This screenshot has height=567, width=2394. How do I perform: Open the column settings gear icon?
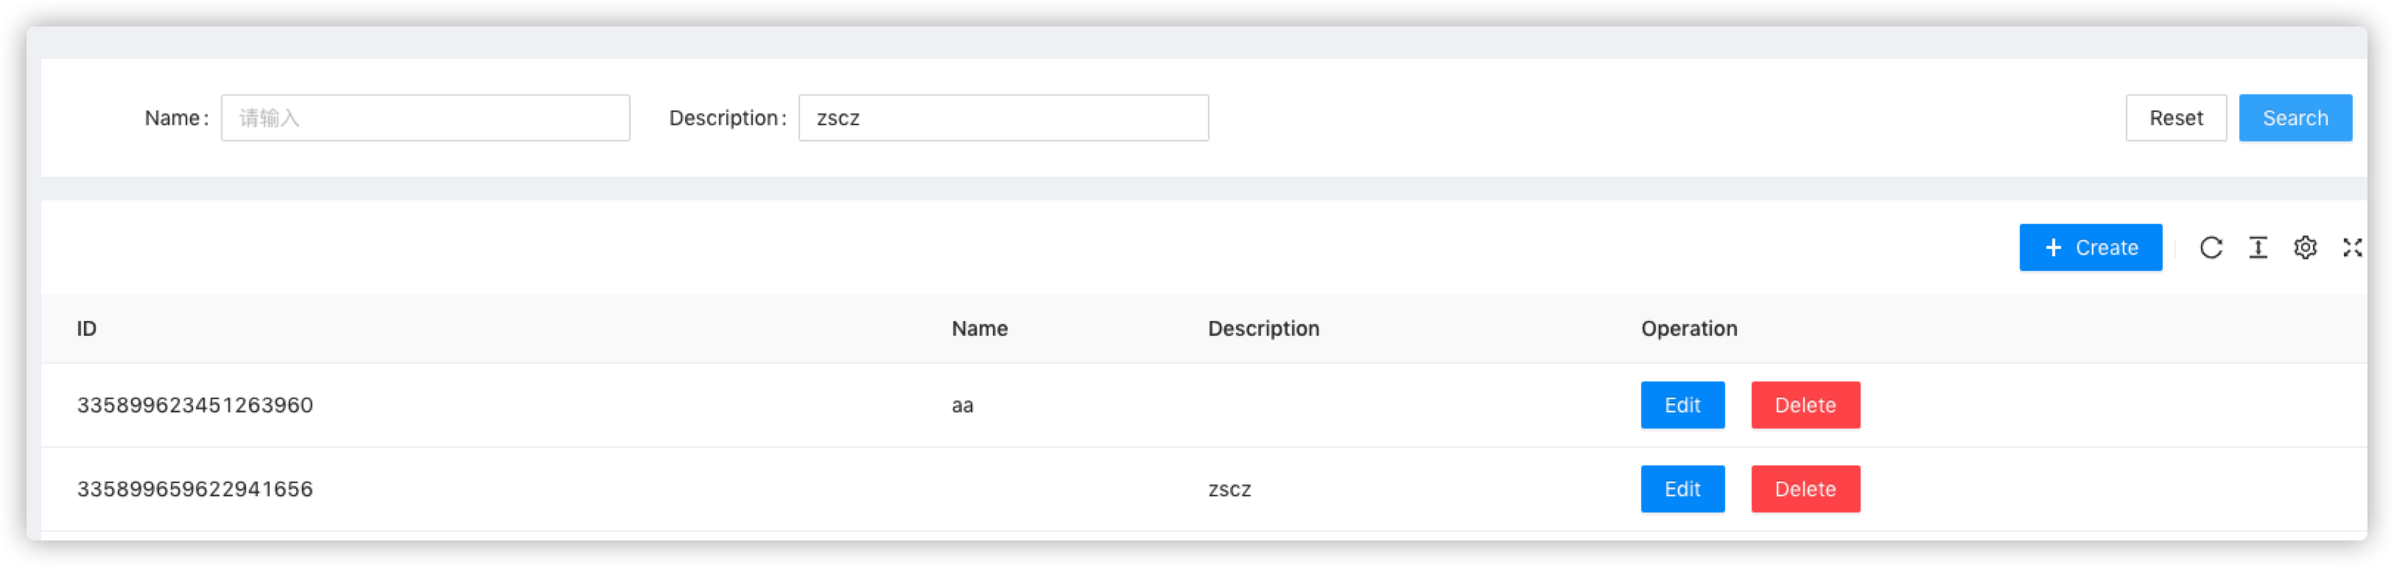coord(2306,247)
